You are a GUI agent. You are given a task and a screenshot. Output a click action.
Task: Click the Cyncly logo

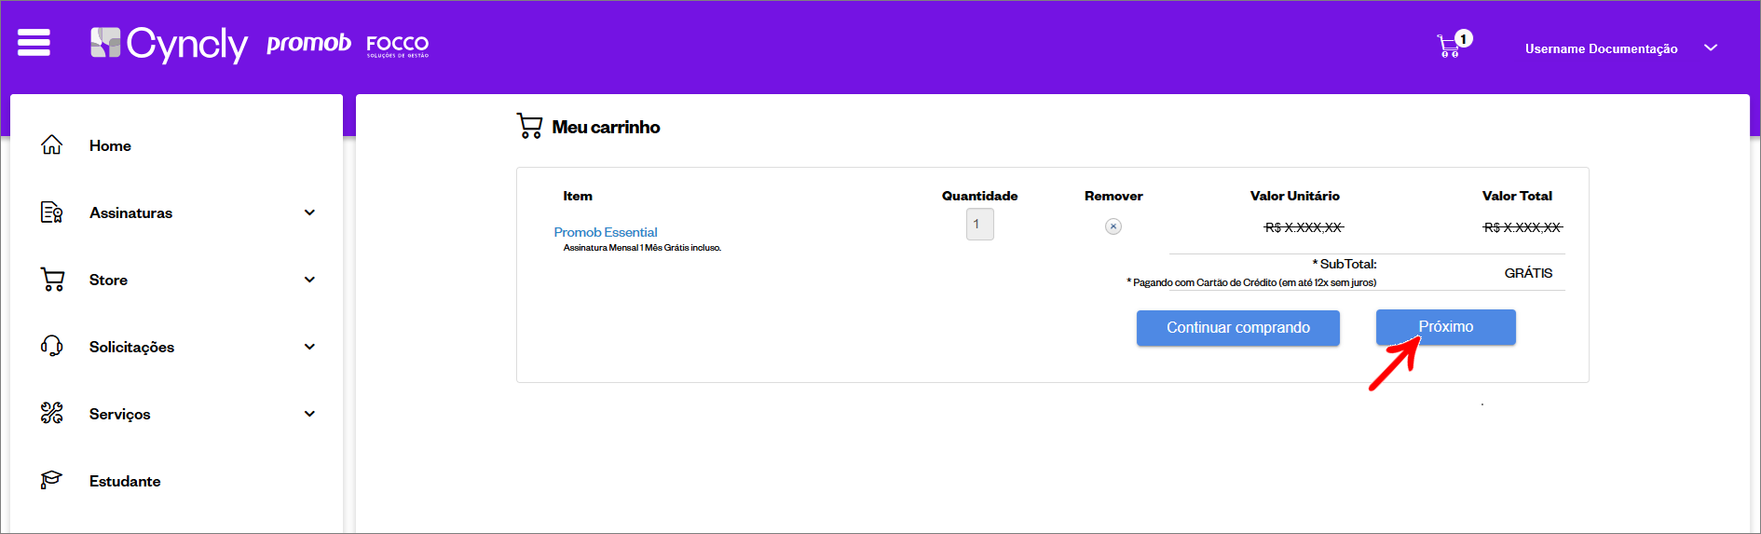tap(169, 44)
